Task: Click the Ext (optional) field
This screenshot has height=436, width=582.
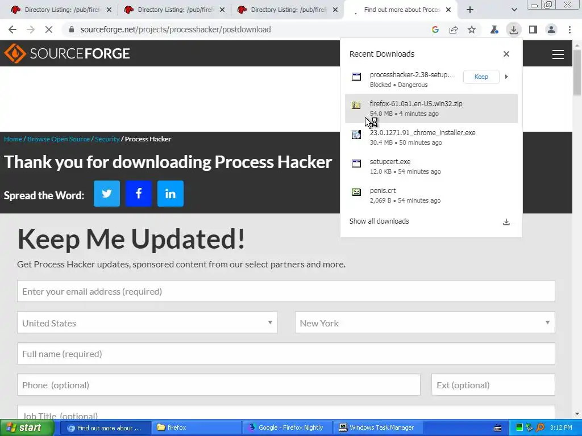Action: tap(493, 385)
